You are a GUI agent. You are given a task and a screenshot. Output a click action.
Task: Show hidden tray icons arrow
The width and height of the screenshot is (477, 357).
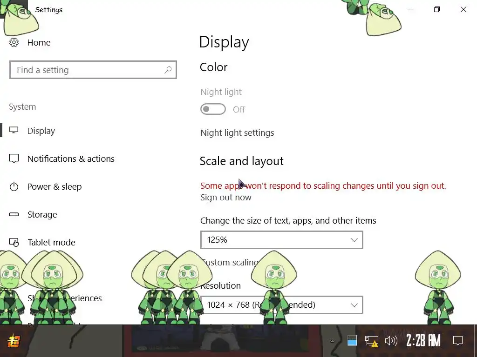(x=332, y=341)
